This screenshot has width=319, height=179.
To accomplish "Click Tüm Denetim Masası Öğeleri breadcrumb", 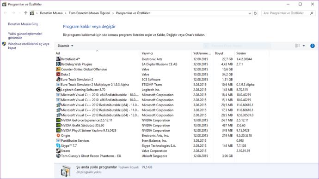I will 89,13.
